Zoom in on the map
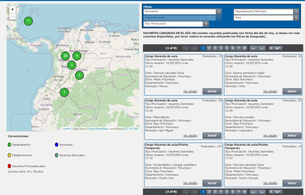Image resolution: width=305 pixels, height=195 pixels. point(12,9)
